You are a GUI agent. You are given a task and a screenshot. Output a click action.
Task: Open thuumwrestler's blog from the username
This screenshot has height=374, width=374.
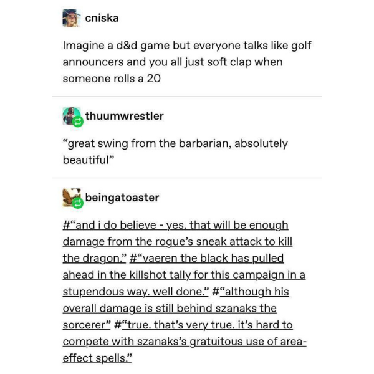pyautogui.click(x=124, y=116)
